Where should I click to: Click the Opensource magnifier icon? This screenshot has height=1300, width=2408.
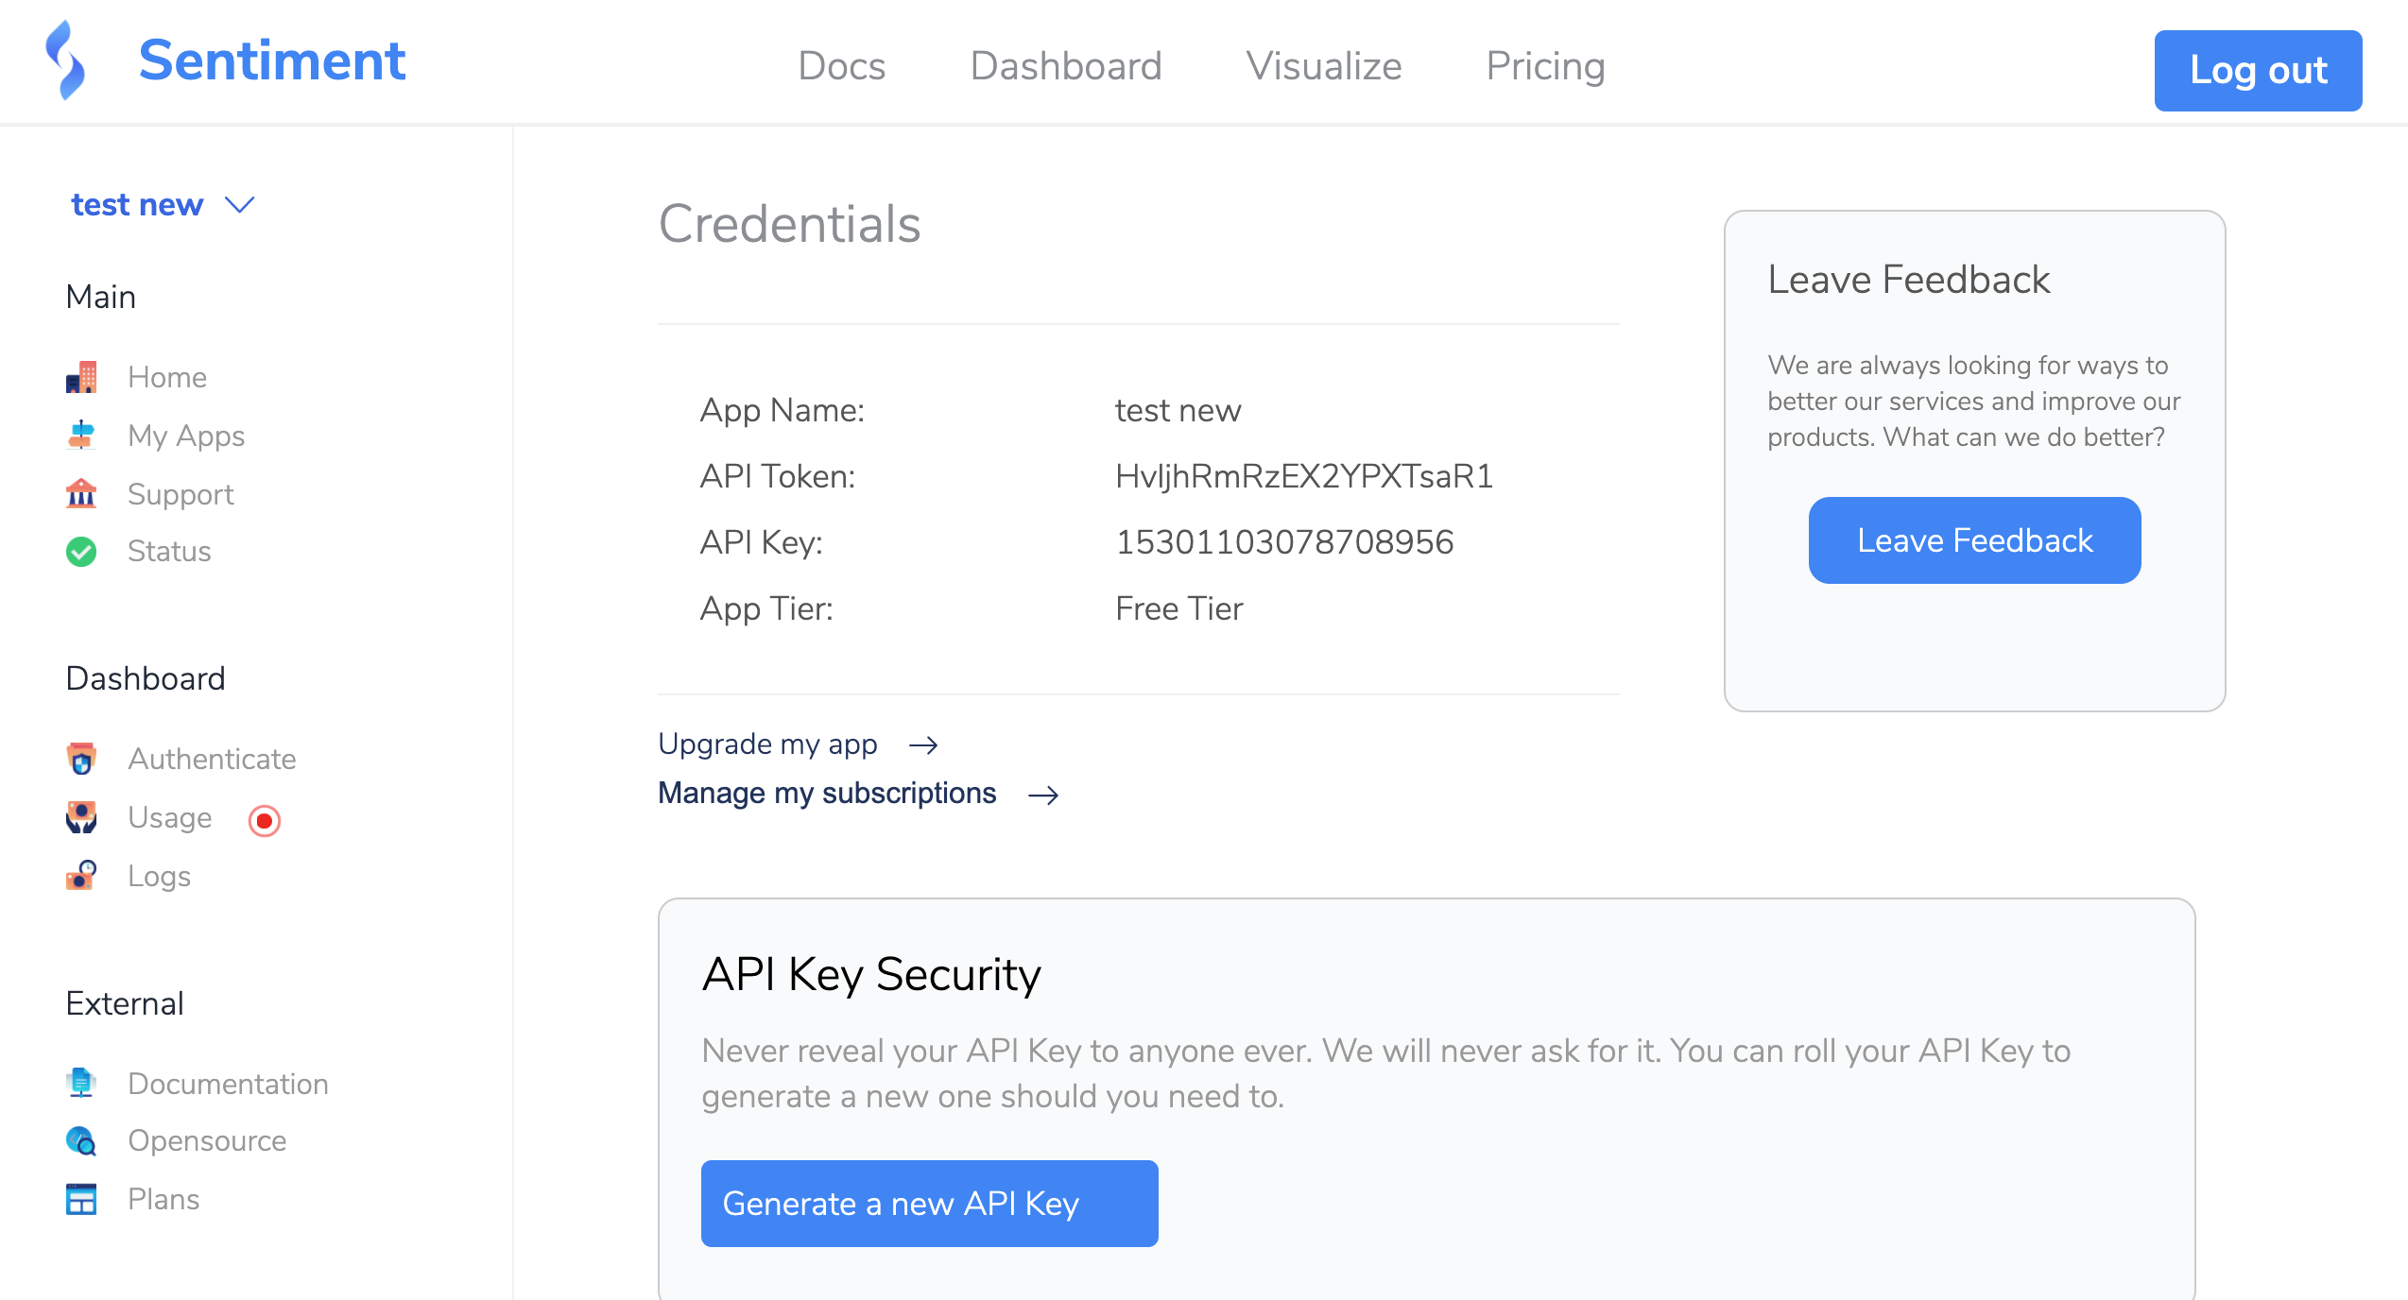tap(81, 1141)
